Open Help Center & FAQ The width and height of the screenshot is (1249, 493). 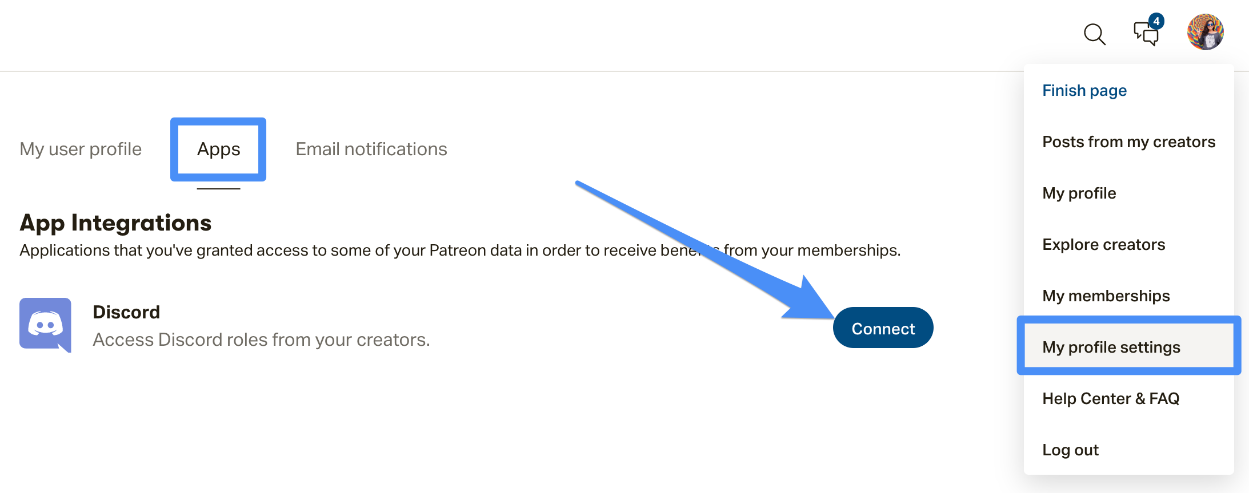1111,398
